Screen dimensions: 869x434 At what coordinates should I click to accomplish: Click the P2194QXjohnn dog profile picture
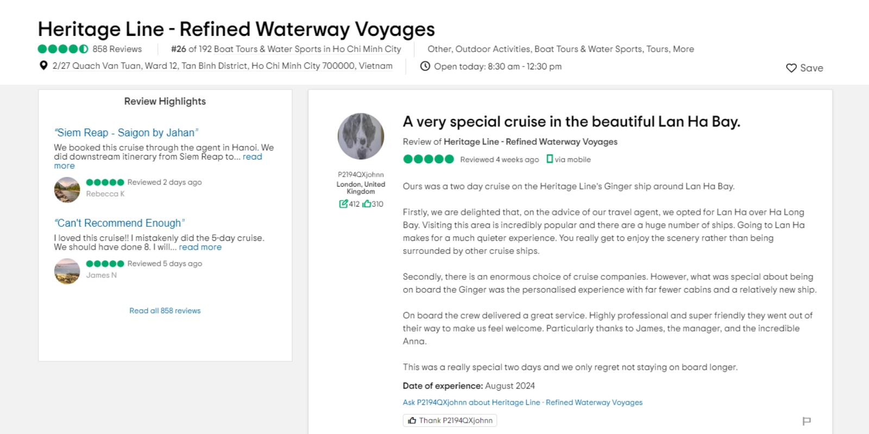(x=361, y=136)
